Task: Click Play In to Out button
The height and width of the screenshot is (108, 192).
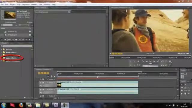Action: click(x=138, y=65)
